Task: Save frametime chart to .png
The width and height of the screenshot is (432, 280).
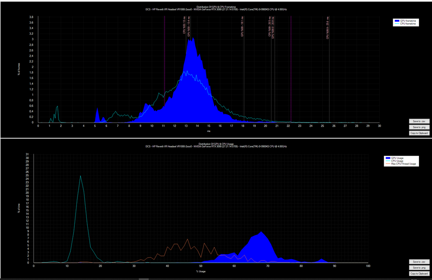Action: [x=419, y=127]
